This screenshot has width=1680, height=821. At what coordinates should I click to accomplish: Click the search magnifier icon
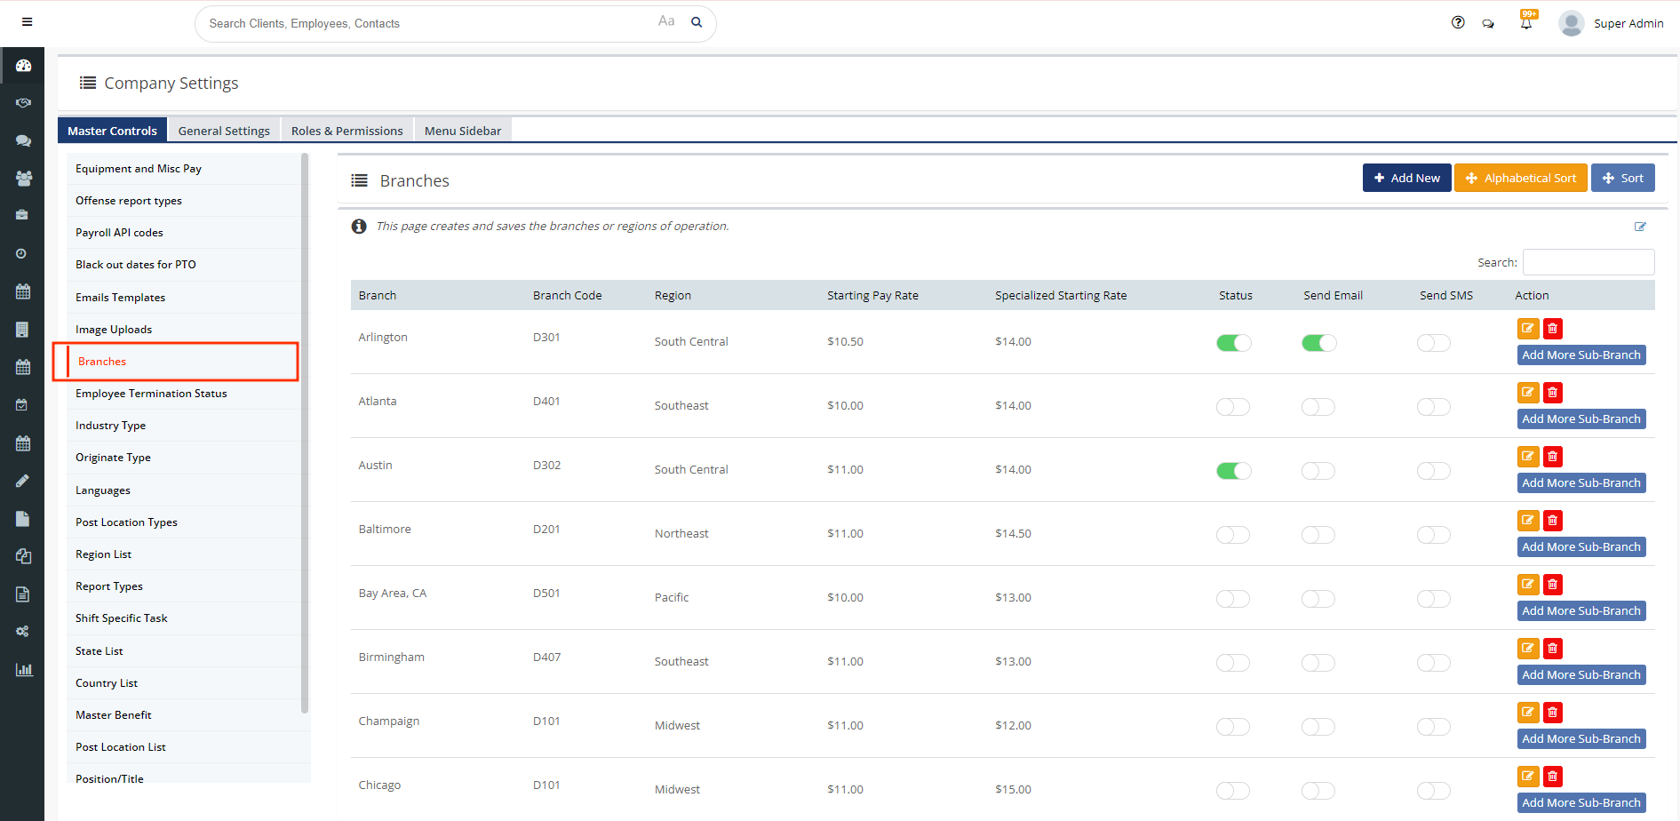[x=697, y=22]
